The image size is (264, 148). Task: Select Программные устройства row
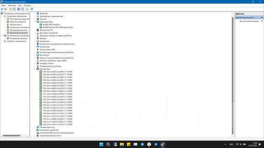(50, 66)
